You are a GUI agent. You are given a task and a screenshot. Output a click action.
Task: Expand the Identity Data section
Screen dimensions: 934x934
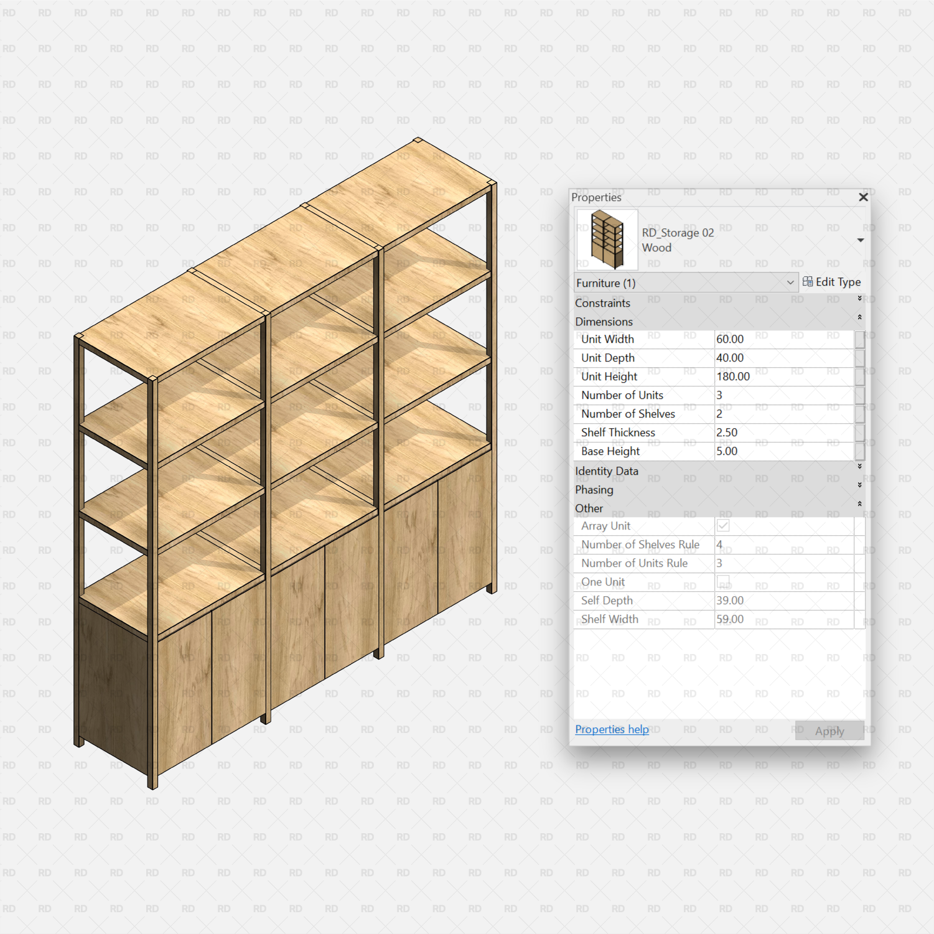(x=859, y=467)
